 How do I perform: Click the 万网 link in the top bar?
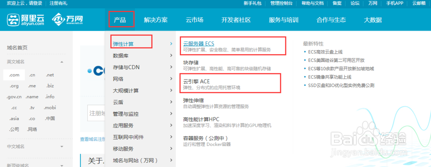(x=373, y=3)
